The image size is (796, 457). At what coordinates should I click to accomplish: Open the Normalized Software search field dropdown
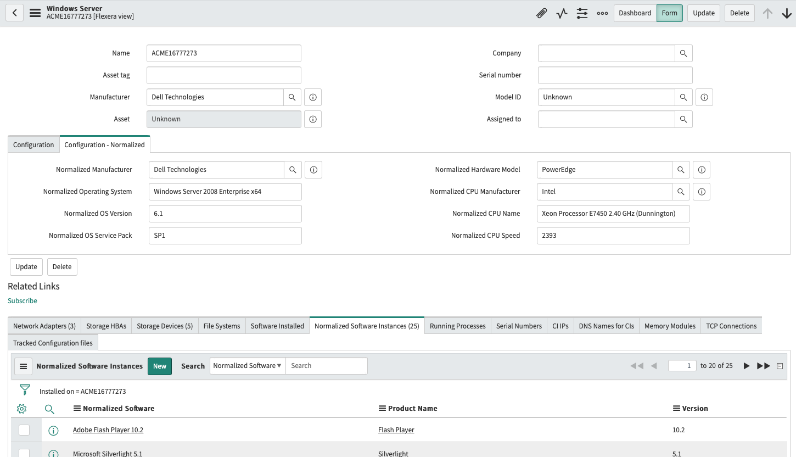247,366
